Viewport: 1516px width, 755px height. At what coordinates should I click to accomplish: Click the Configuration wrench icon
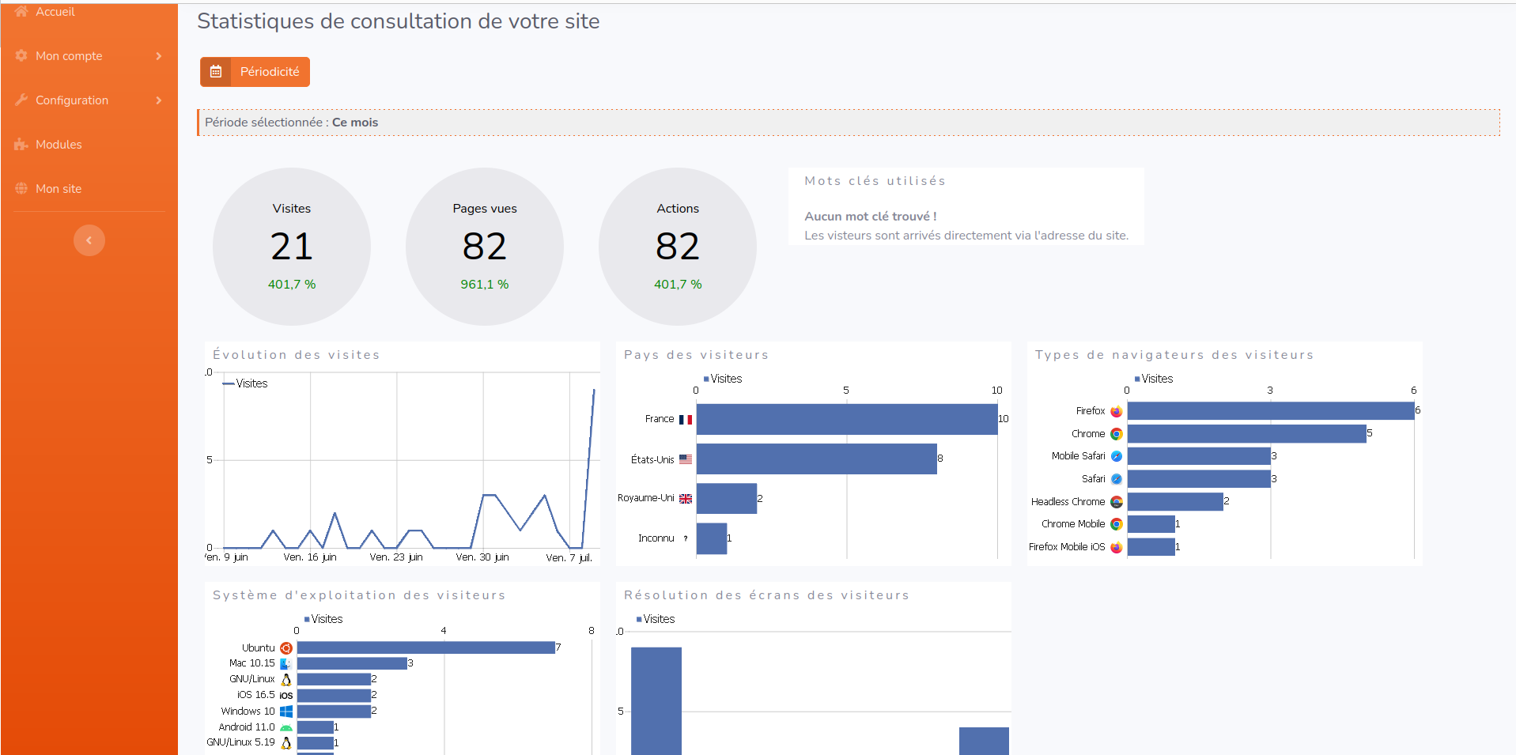21,100
